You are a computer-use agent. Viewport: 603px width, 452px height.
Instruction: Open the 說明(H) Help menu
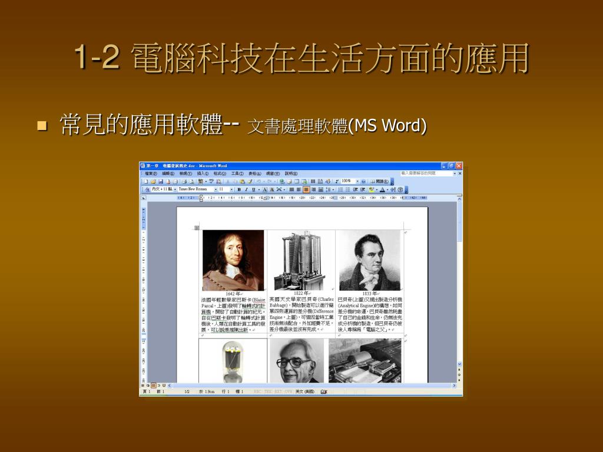pos(291,174)
